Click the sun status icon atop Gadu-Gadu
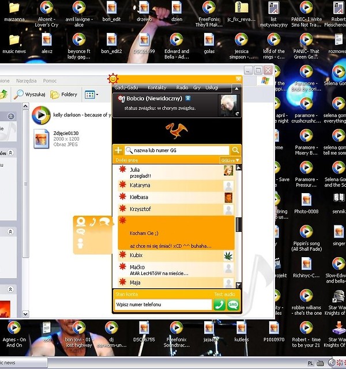The image size is (346, 369). pyautogui.click(x=113, y=79)
